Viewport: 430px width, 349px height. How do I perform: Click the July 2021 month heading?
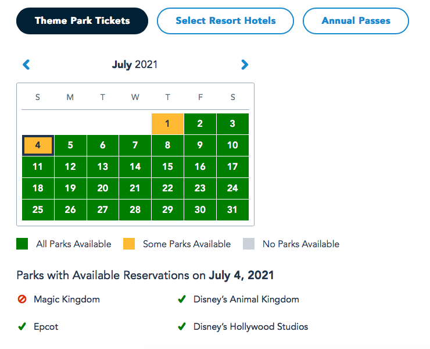pos(135,65)
